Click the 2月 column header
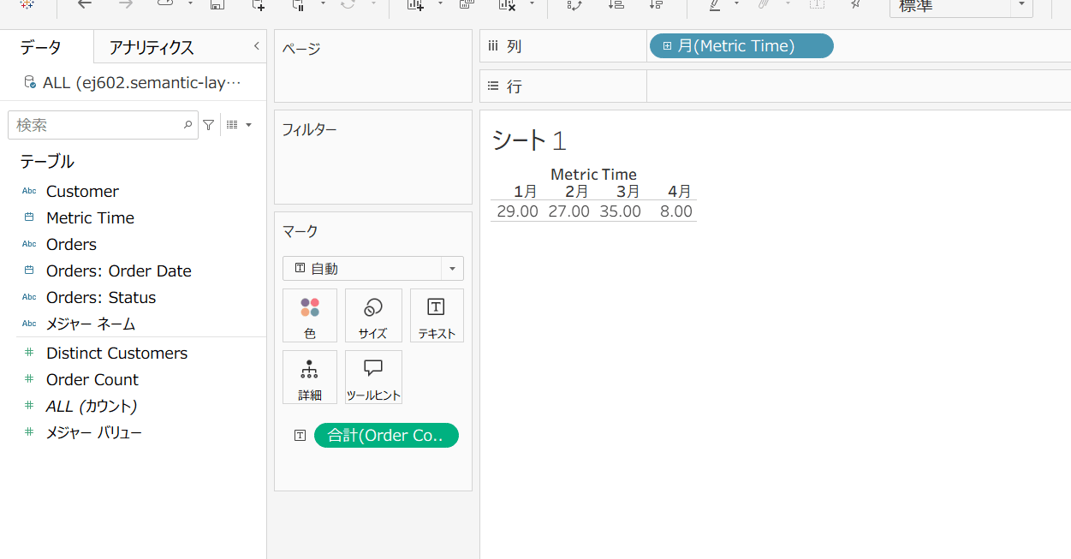Image resolution: width=1071 pixels, height=559 pixels. click(x=576, y=191)
